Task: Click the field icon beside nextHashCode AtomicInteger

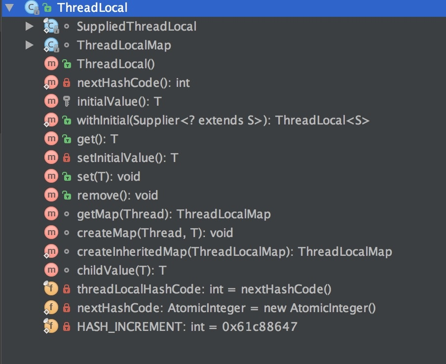Action: pos(51,308)
